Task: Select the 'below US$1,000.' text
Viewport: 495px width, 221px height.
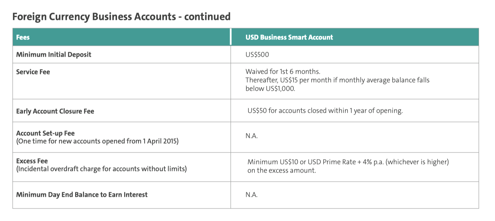Action: (270, 88)
